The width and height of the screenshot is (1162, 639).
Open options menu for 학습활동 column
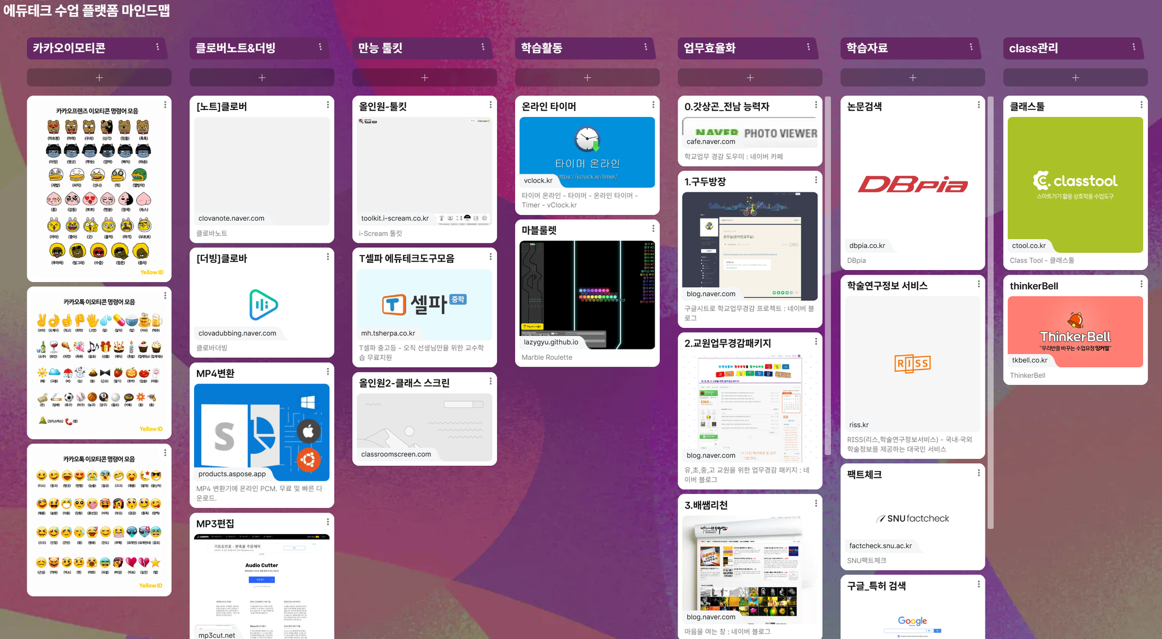(x=646, y=47)
